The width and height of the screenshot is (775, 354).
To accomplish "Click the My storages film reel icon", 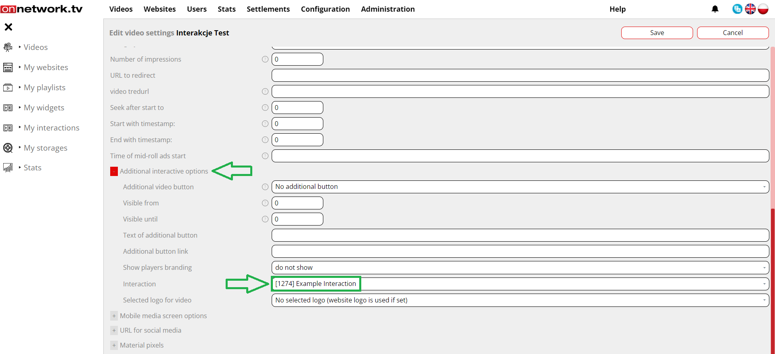I will click(8, 148).
